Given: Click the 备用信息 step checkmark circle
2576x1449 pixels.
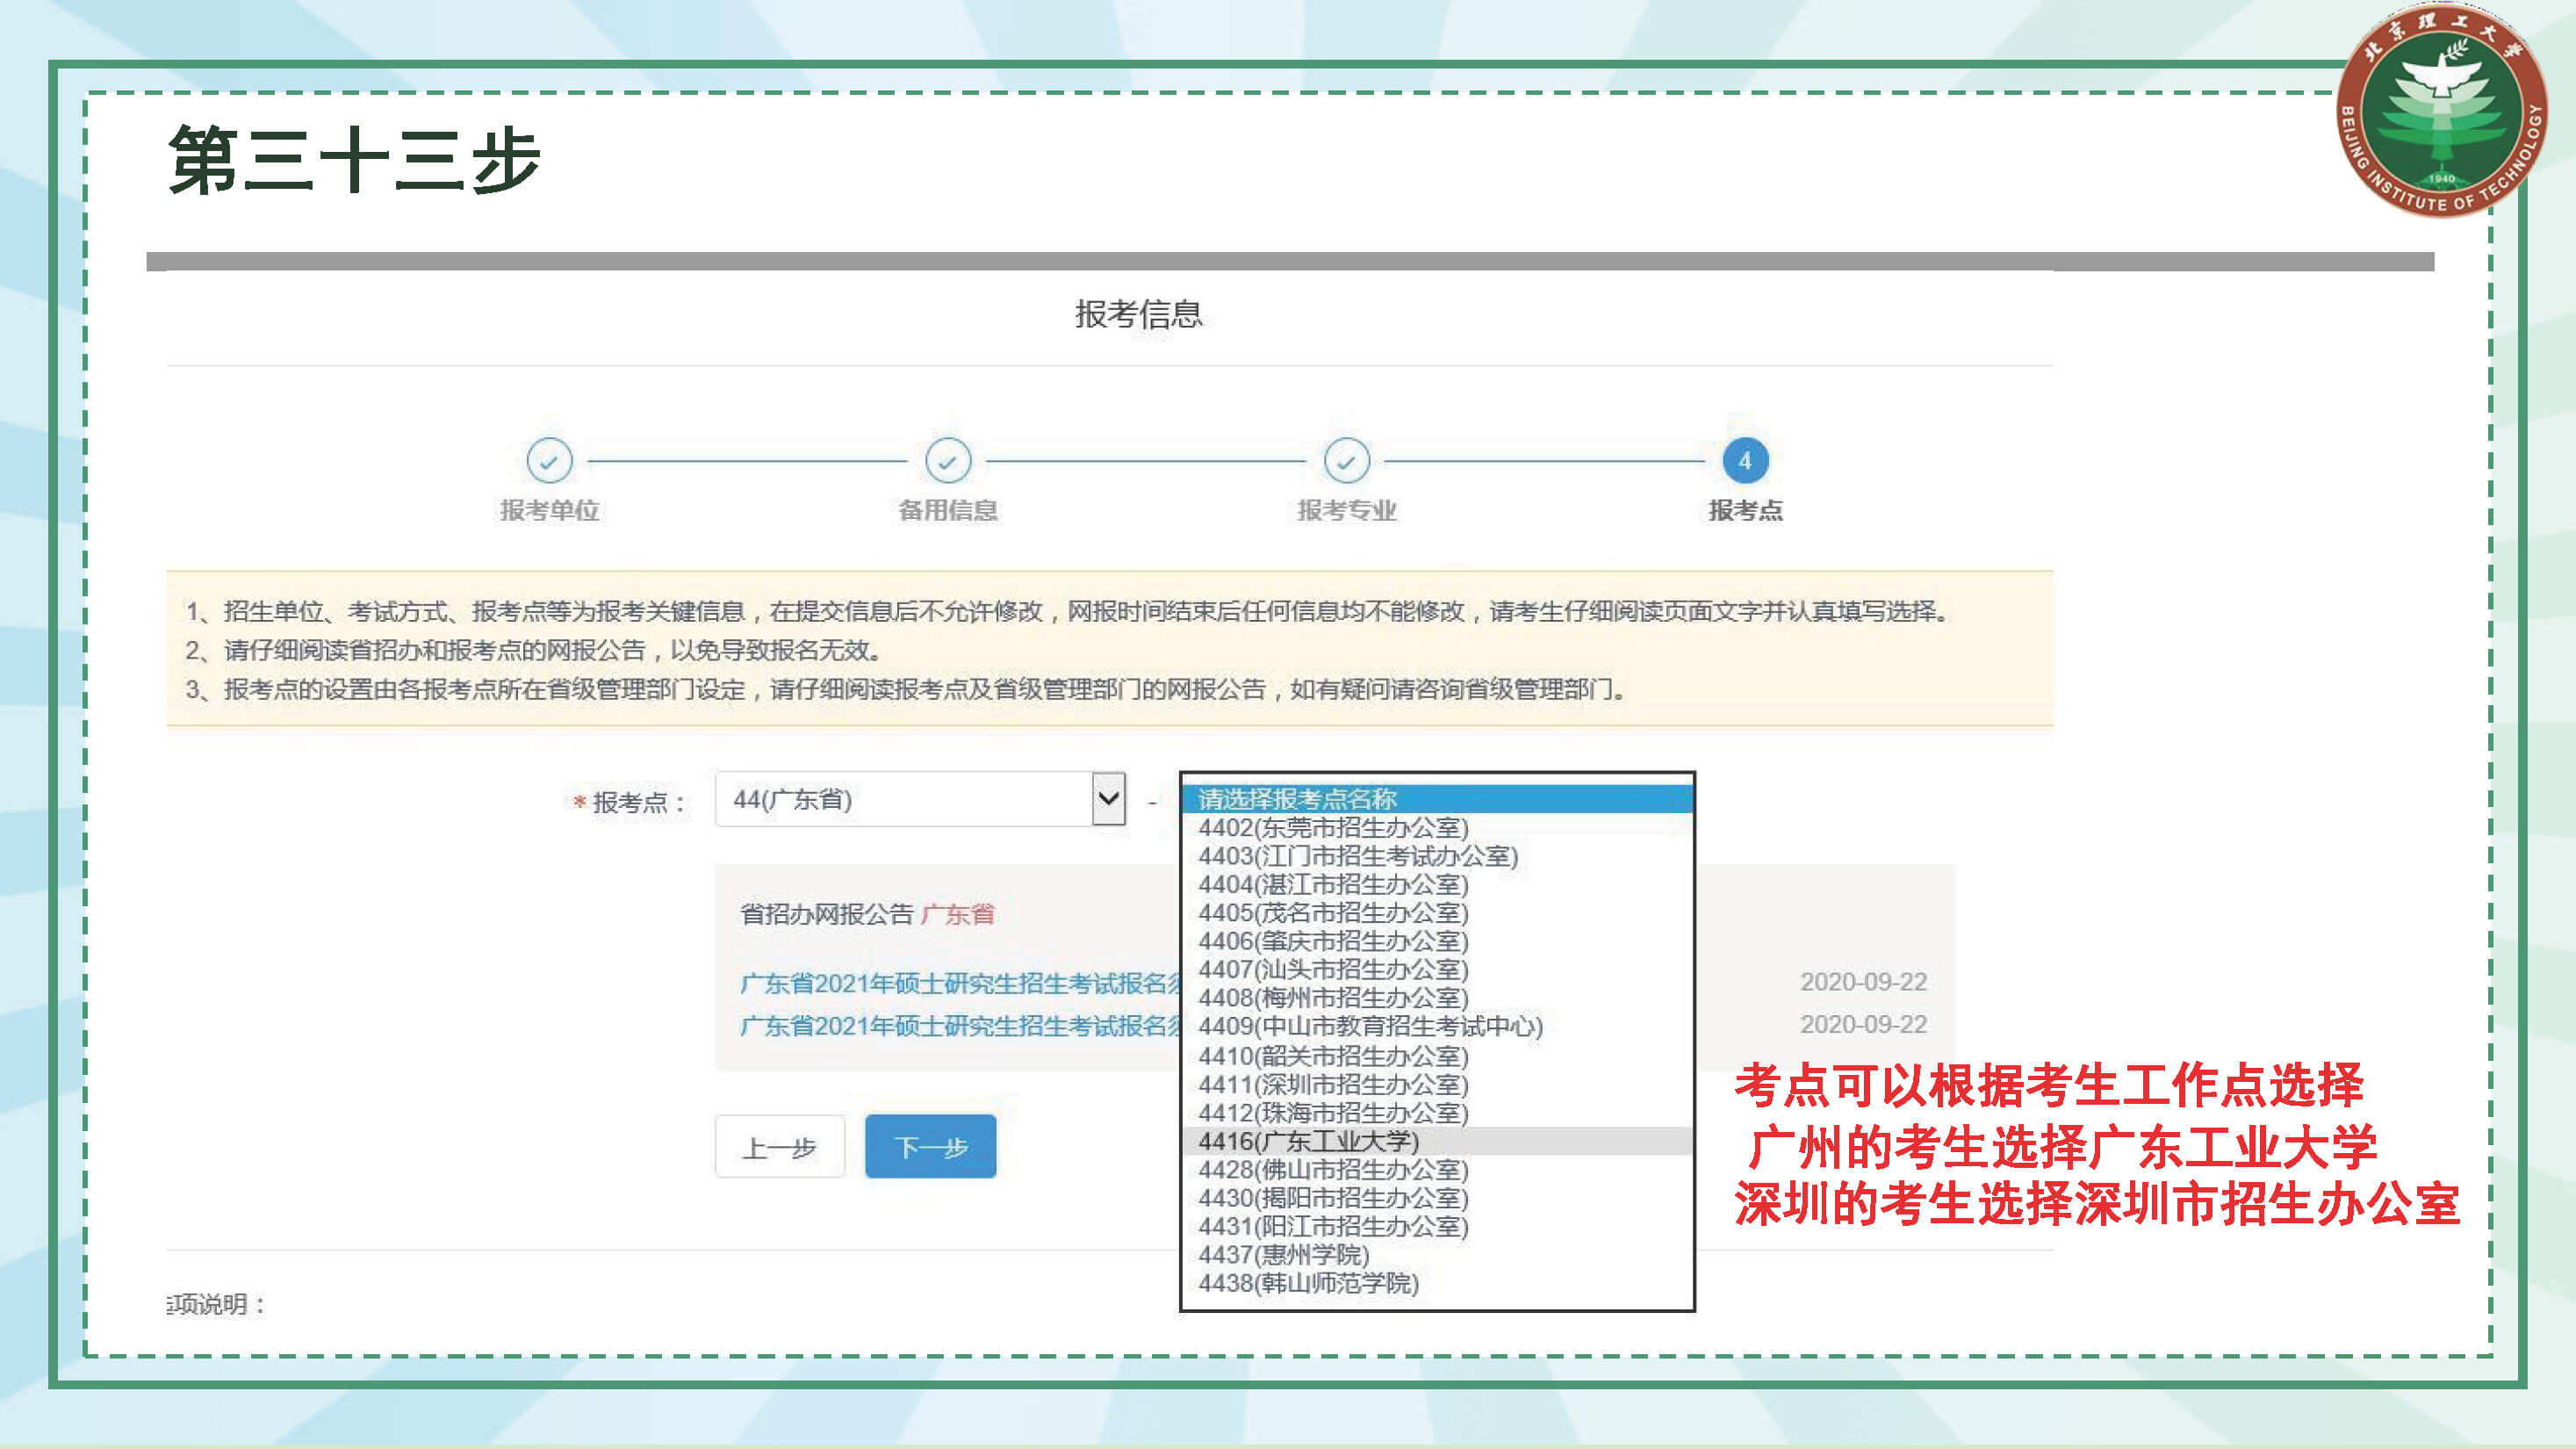Looking at the screenshot, I should click(947, 461).
